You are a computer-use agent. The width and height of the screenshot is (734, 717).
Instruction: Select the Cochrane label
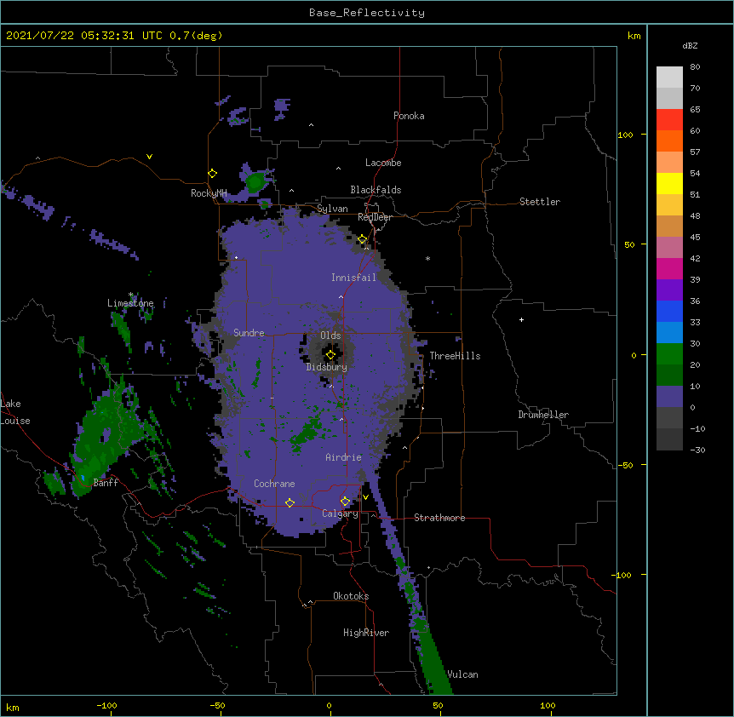[274, 484]
